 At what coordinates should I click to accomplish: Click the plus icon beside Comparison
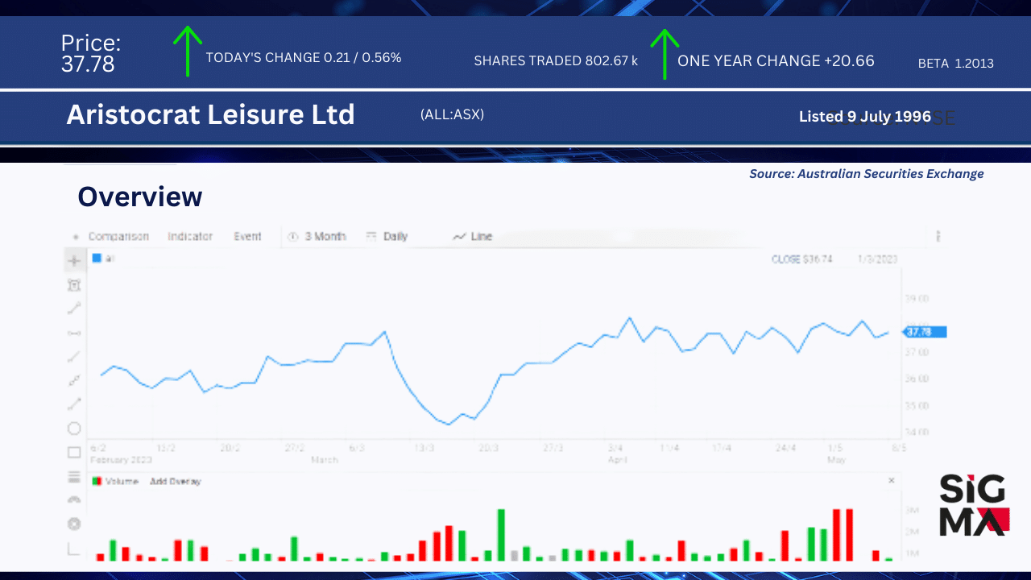[76, 237]
